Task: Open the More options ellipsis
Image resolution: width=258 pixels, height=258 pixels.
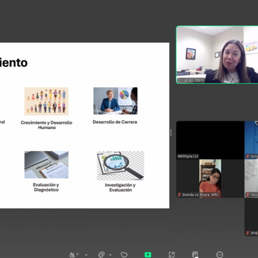Action: 219,255
